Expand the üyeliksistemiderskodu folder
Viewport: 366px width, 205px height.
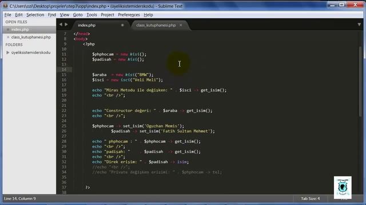coord(7,52)
